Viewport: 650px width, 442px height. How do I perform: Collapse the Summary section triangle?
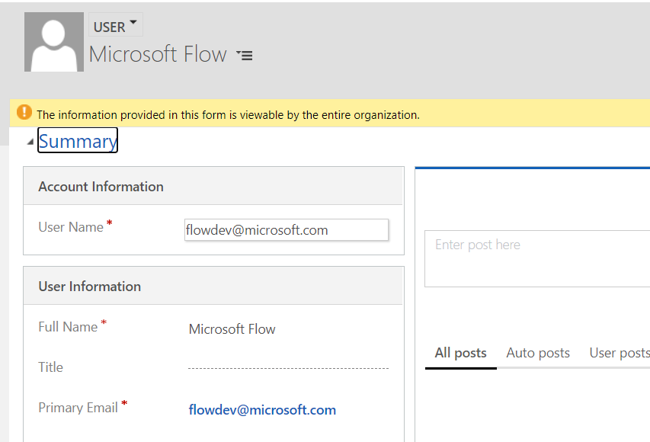[30, 142]
